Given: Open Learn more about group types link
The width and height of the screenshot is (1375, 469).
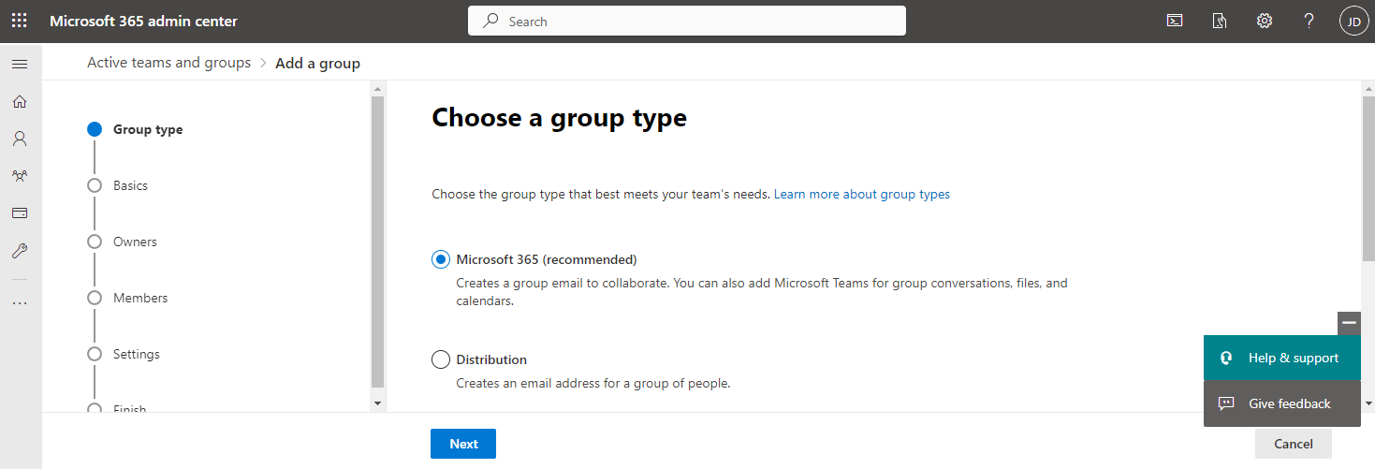Looking at the screenshot, I should point(862,195).
